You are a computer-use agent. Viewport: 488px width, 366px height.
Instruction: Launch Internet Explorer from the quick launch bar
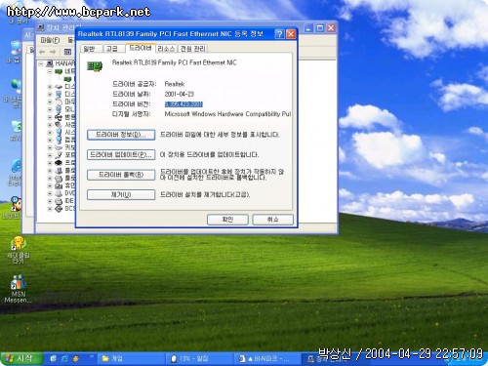64,358
